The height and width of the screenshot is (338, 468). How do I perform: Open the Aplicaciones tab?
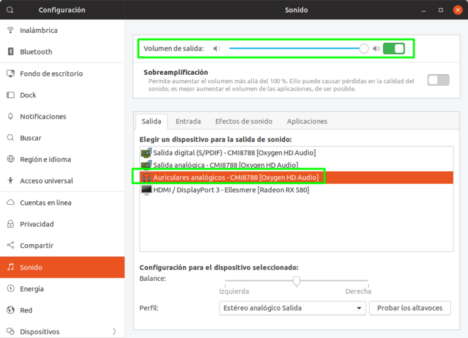point(307,122)
